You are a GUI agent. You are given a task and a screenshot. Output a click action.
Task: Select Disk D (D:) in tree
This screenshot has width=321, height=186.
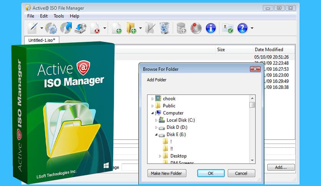click(177, 128)
